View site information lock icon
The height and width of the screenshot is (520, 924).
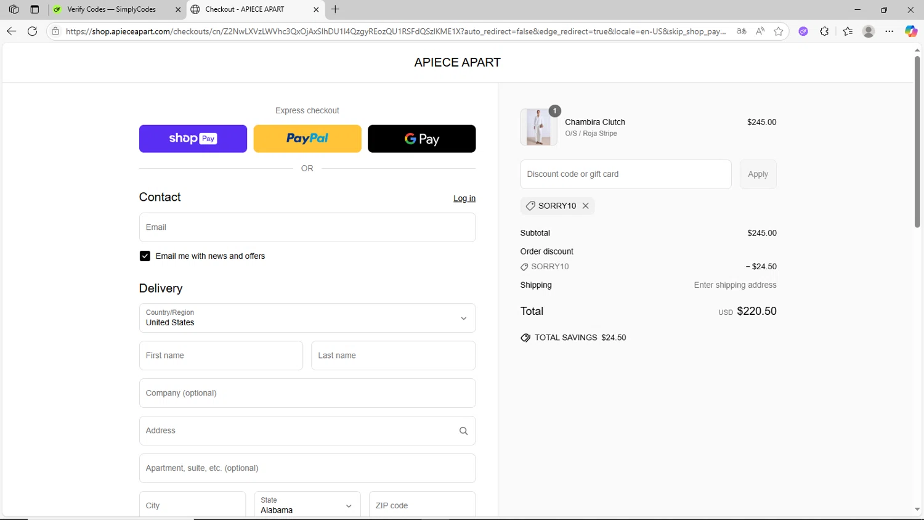[55, 31]
